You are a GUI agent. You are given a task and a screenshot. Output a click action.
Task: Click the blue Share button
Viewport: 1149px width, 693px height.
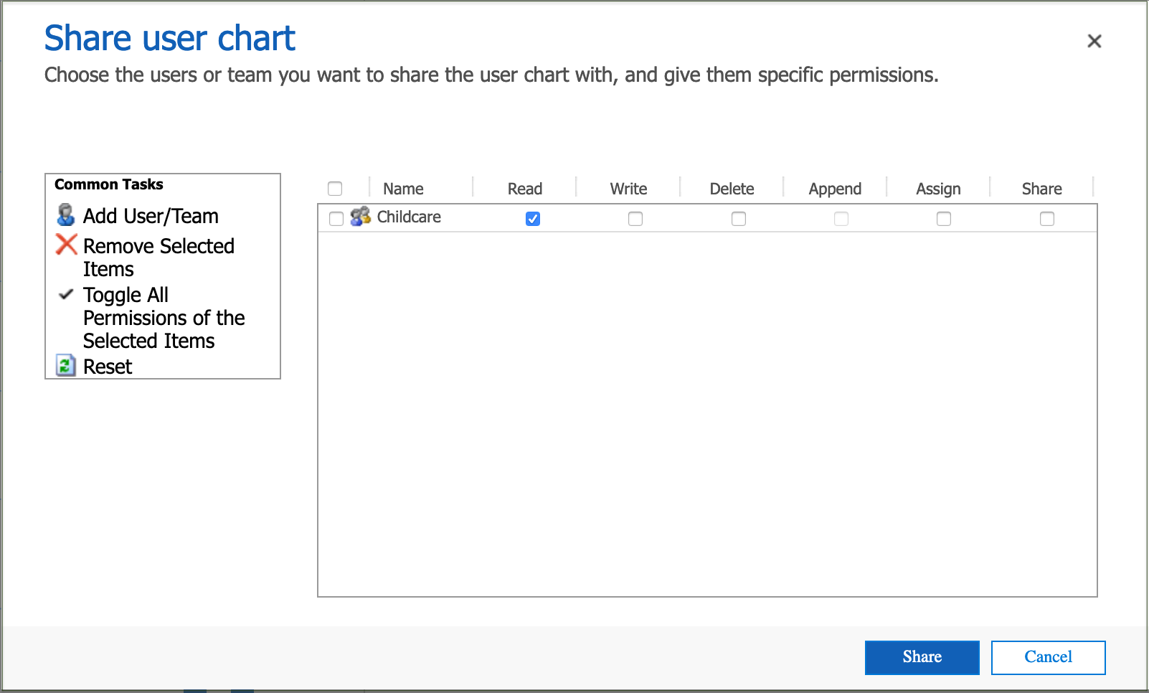pos(922,657)
